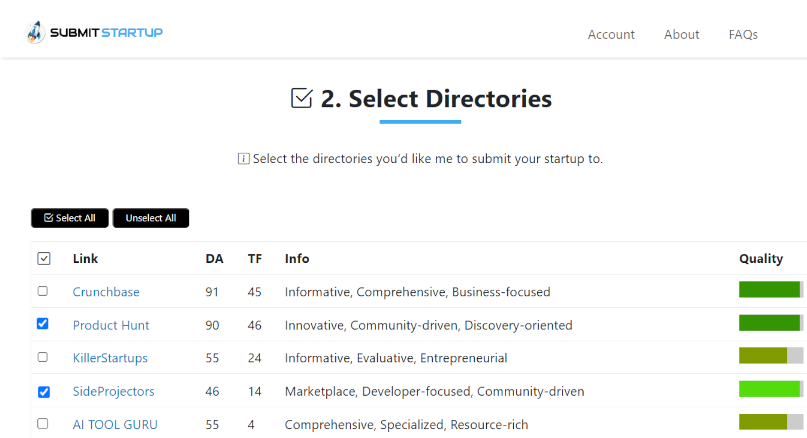Open the FAQs page
The image size is (807, 438).
tap(743, 34)
